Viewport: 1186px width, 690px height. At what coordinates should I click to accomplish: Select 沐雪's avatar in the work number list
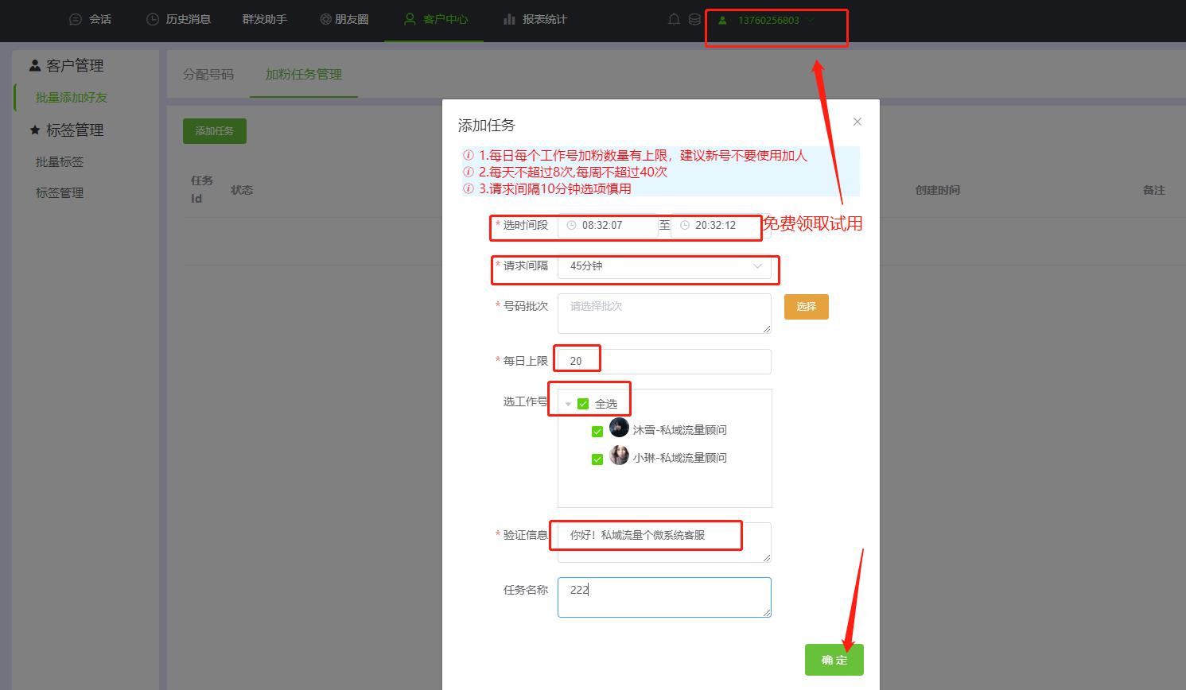pos(619,428)
